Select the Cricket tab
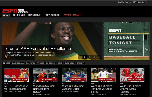This screenshot has height=97, width=152. (81, 63)
